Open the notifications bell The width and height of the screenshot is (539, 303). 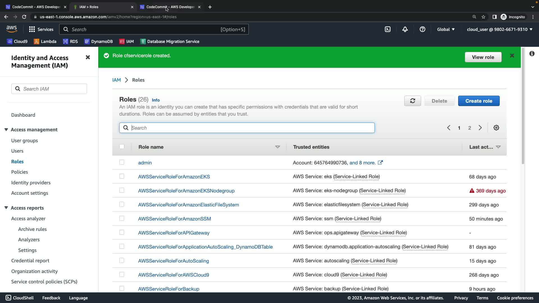tap(405, 29)
